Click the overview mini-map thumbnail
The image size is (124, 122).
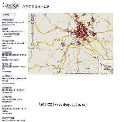[x=106, y=67]
